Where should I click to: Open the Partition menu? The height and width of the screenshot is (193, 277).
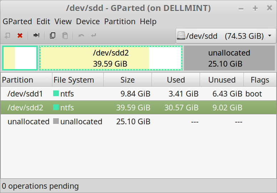coord(120,22)
